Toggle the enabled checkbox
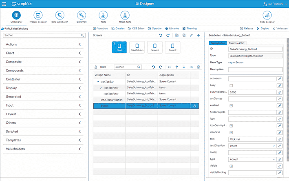Screen dimensions: 289x181 pos(231,106)
